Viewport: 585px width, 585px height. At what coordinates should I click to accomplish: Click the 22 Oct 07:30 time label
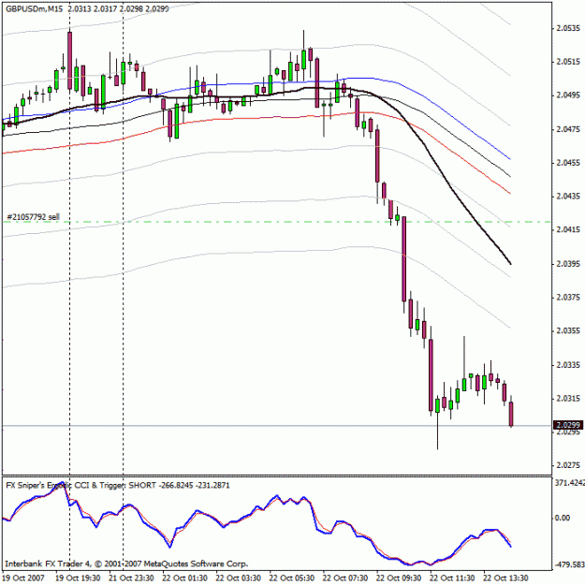[345, 578]
